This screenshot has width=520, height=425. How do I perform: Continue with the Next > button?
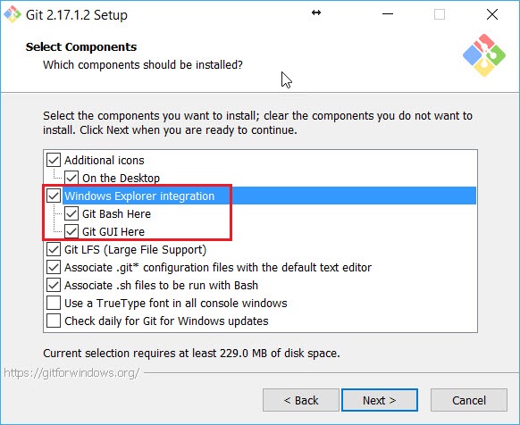coord(380,400)
